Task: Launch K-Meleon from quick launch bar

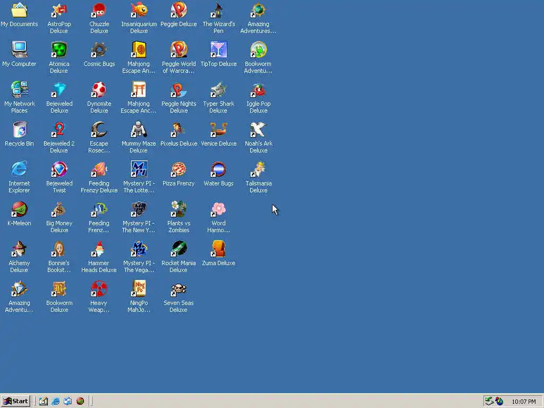Action: pos(80,402)
